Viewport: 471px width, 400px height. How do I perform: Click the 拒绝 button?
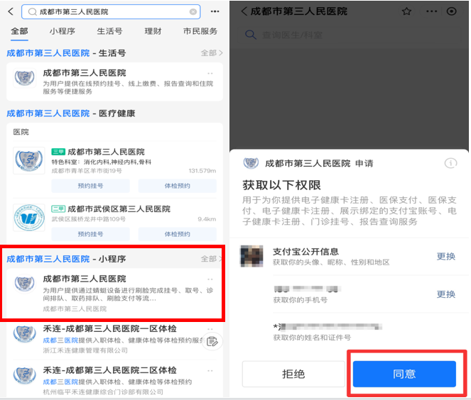293,374
